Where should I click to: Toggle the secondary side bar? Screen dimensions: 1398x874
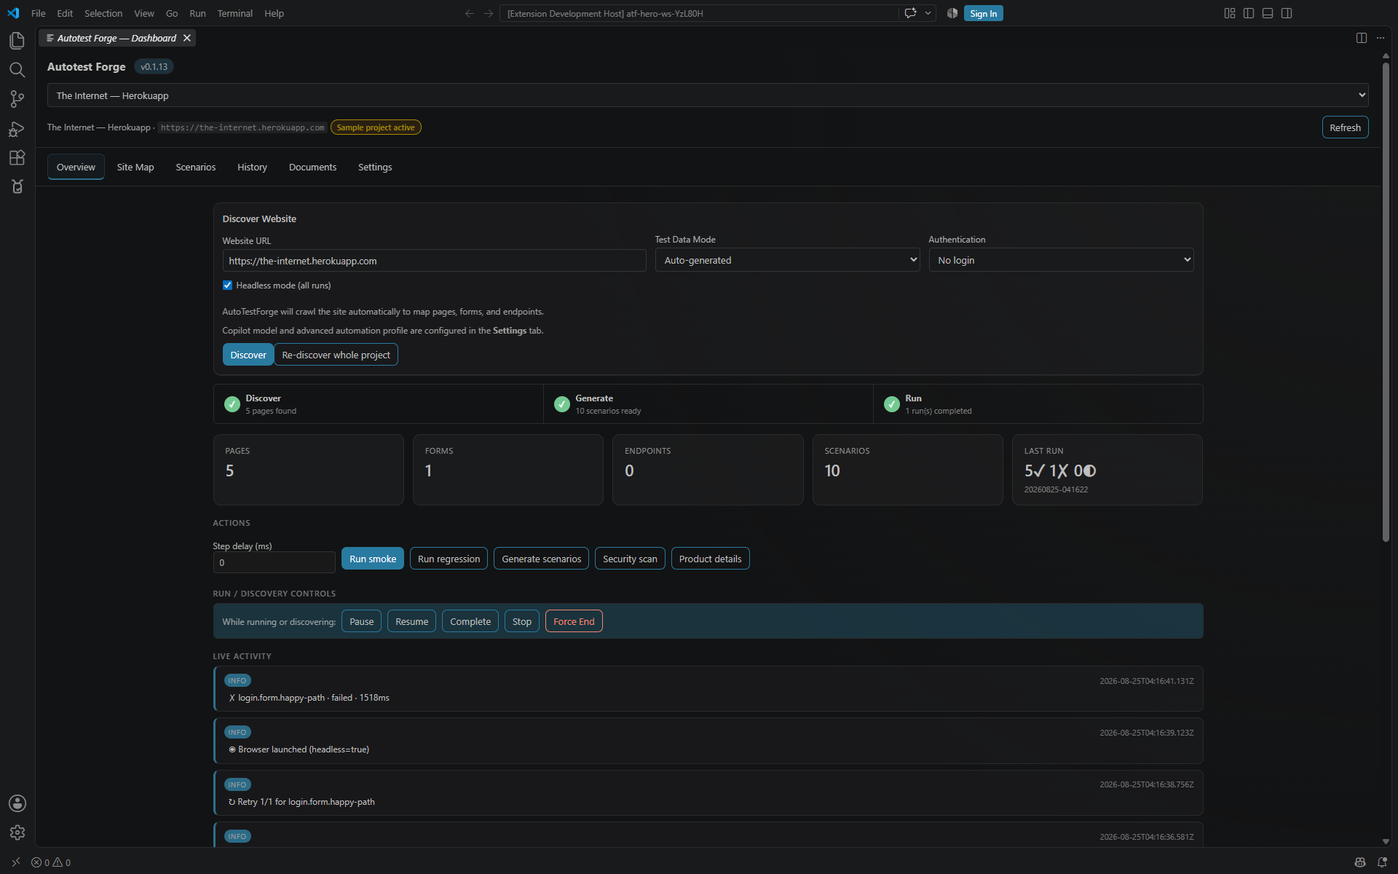(x=1287, y=13)
